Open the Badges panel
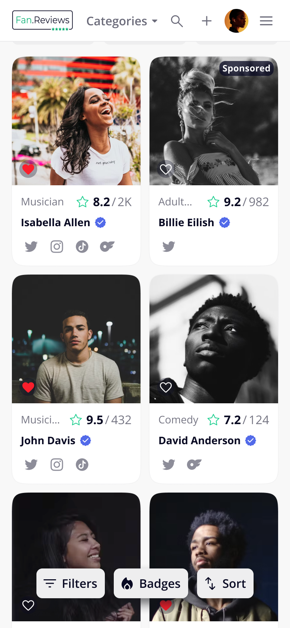This screenshot has height=628, width=290. (151, 583)
